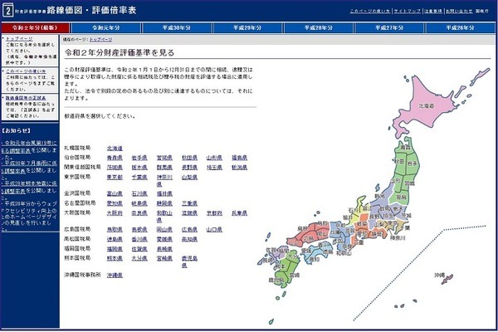Open the 静岡県 prefecture link
Viewport: 498px width, 332px height.
[x=164, y=203]
